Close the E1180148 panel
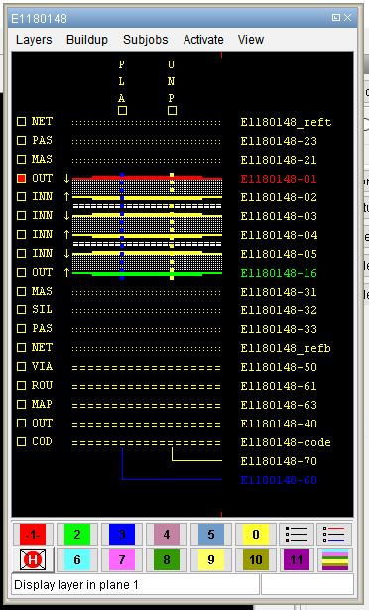 347,18
